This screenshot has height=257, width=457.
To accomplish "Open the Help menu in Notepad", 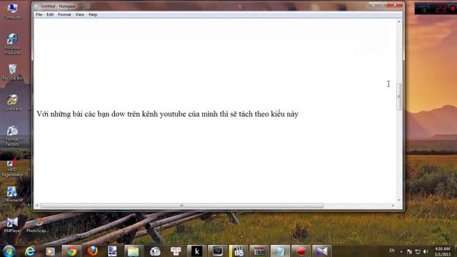I will pyautogui.click(x=93, y=14).
